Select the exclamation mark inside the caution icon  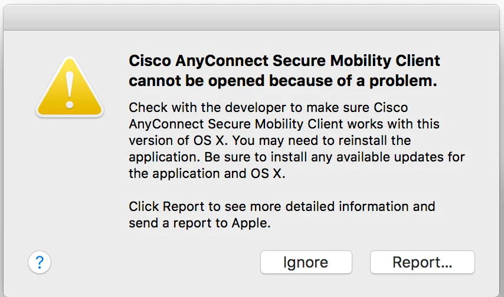(x=70, y=90)
